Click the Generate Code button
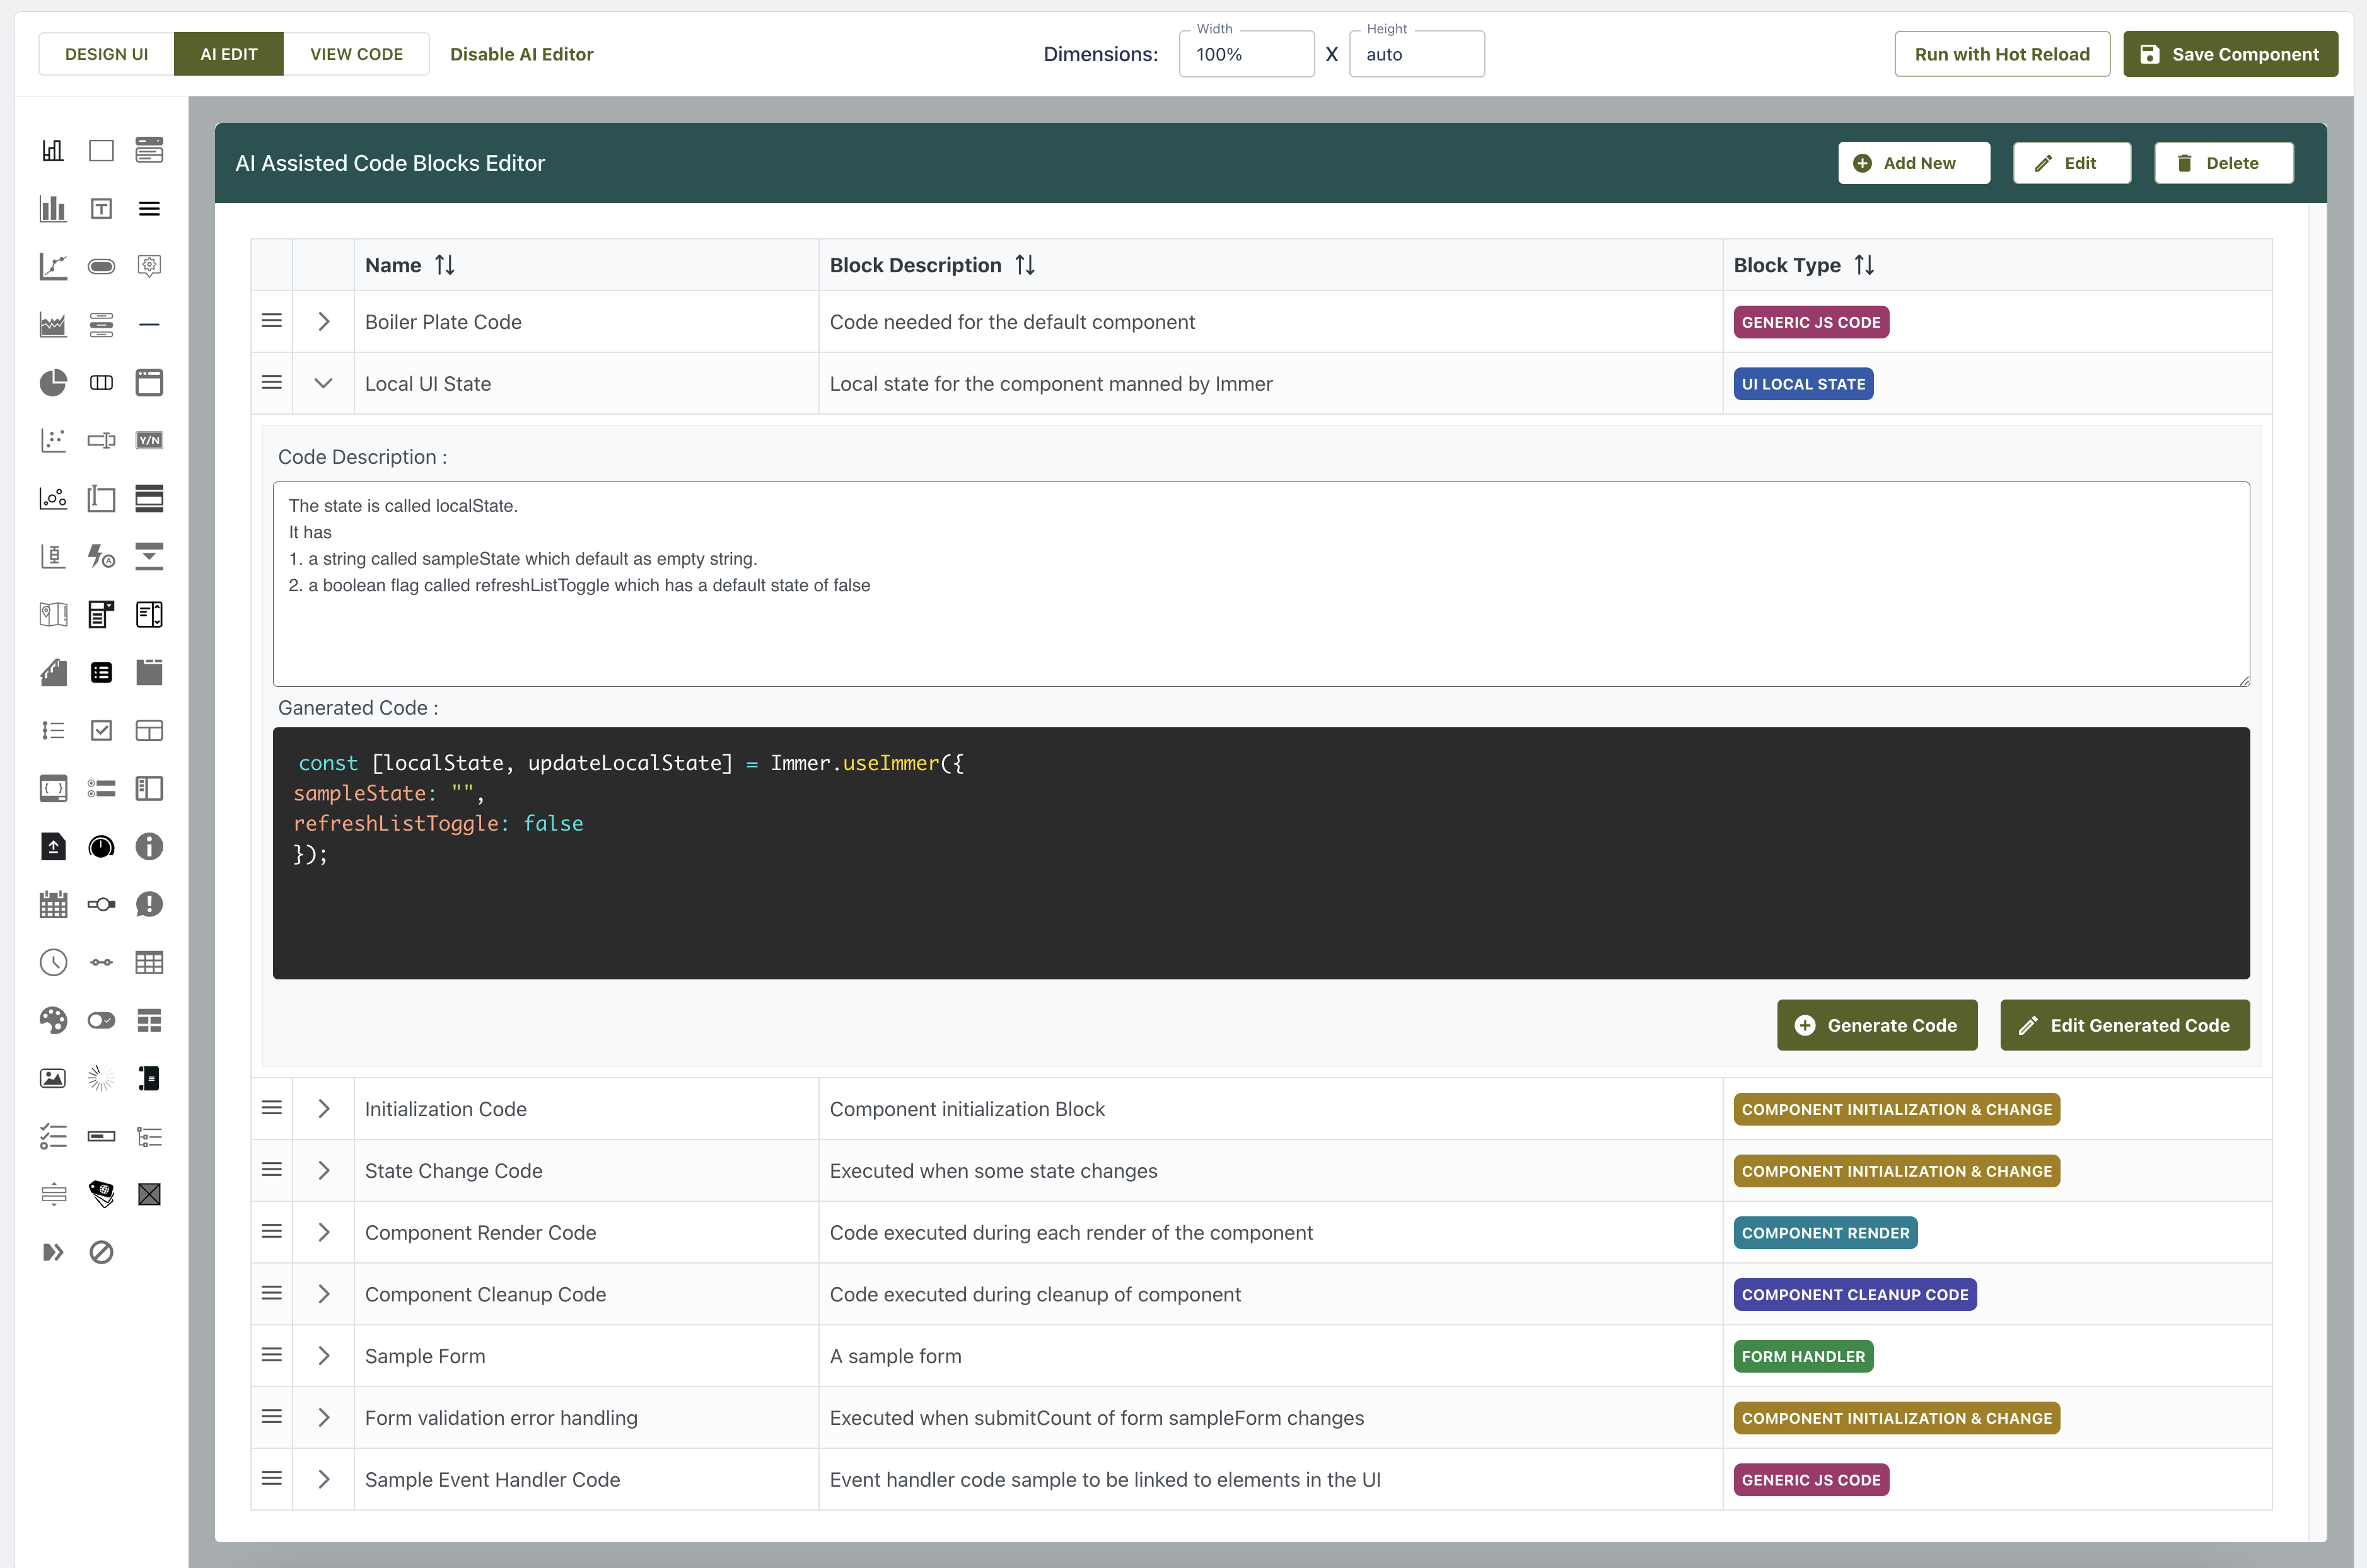Viewport: 2367px width, 1568px height. pos(1877,1025)
